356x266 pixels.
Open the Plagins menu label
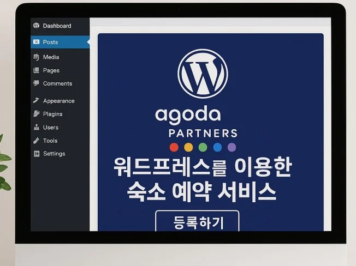point(52,114)
